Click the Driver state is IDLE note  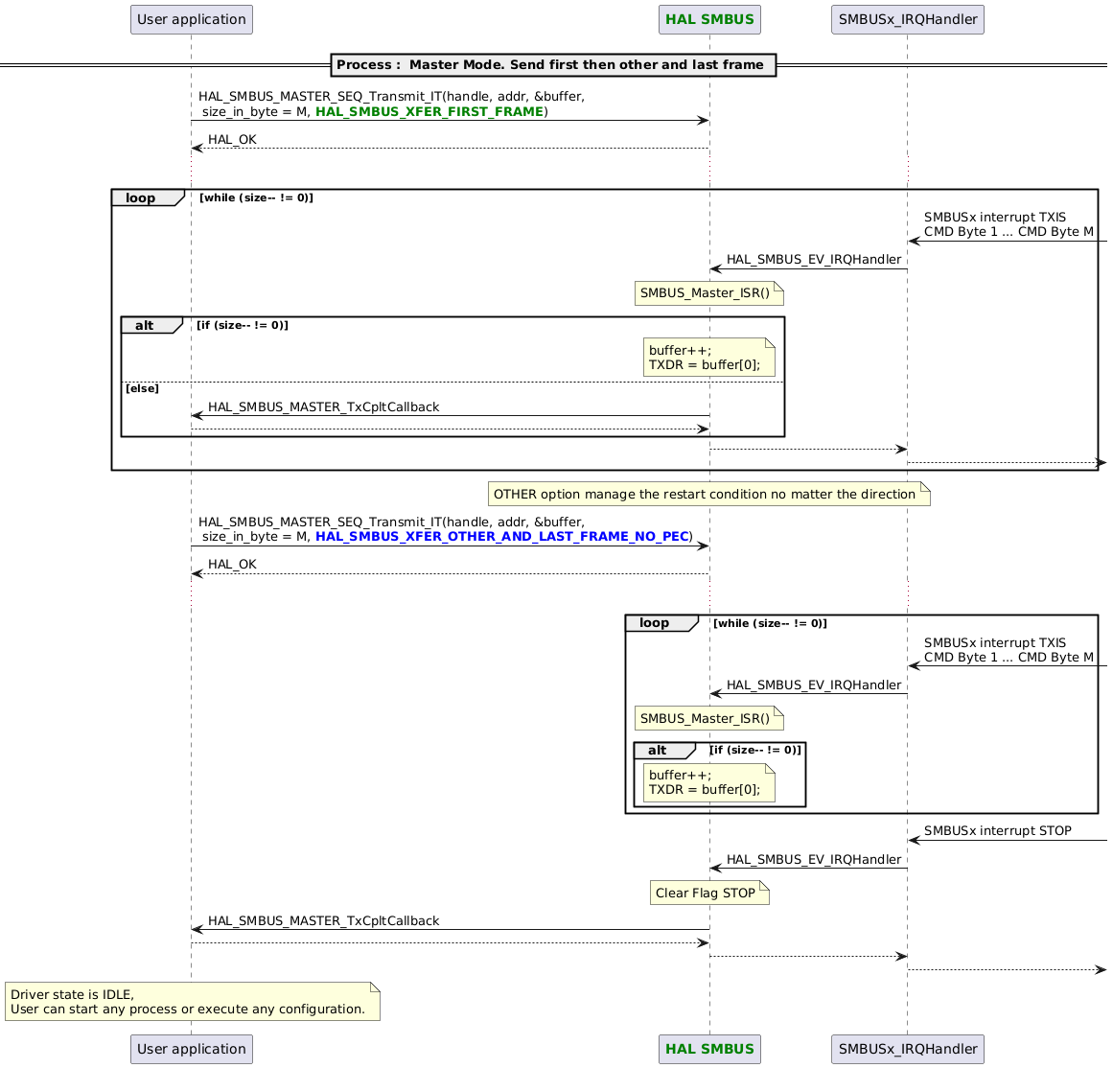point(189,1001)
